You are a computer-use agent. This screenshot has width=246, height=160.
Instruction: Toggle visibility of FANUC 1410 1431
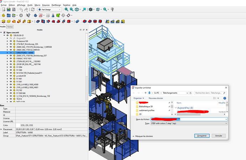tap(11, 58)
